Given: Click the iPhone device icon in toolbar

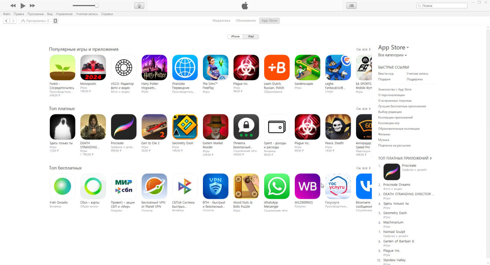Looking at the screenshot, I should coord(56,21).
